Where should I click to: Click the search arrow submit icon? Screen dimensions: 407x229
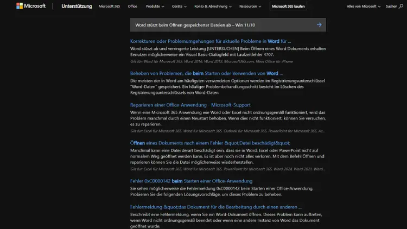click(319, 24)
